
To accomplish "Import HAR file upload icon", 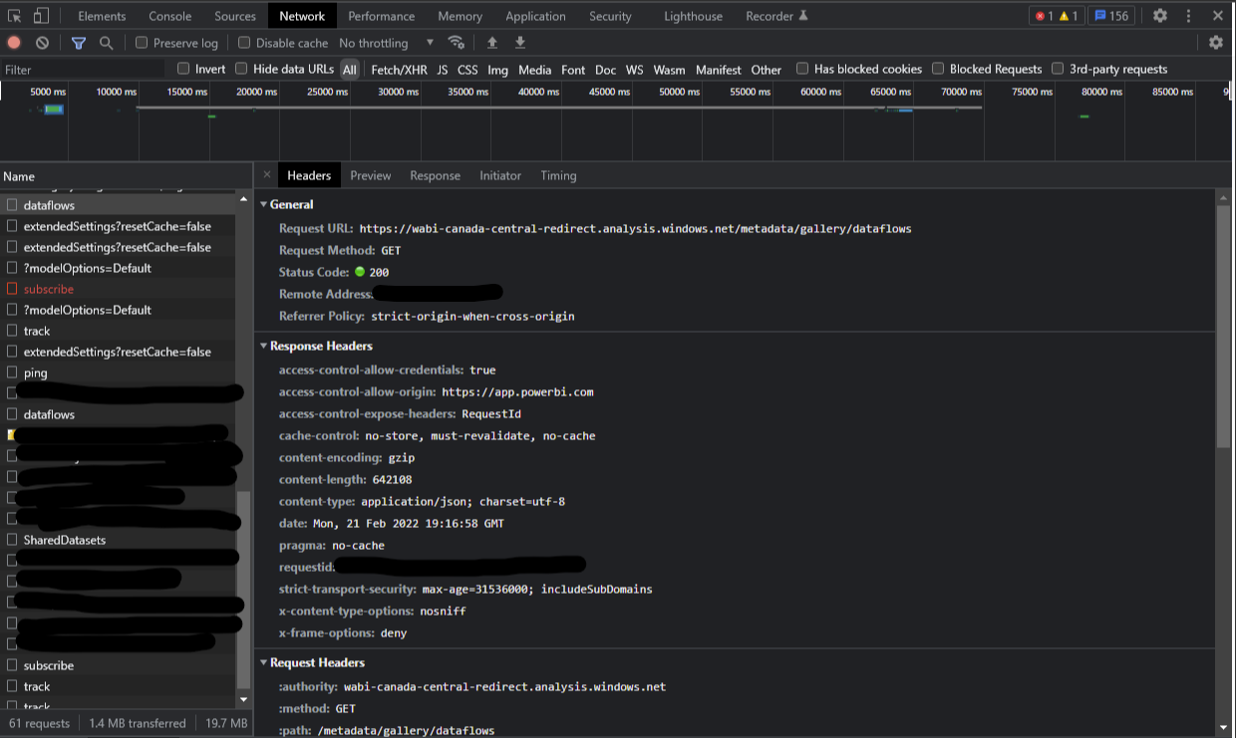I will click(491, 43).
